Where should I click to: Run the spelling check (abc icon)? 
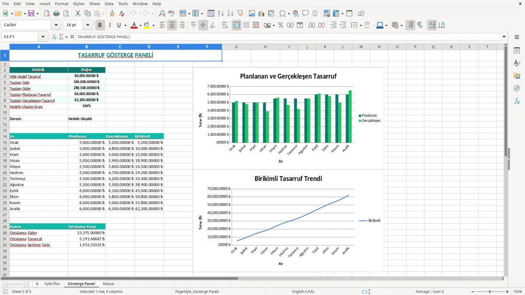coord(171,14)
